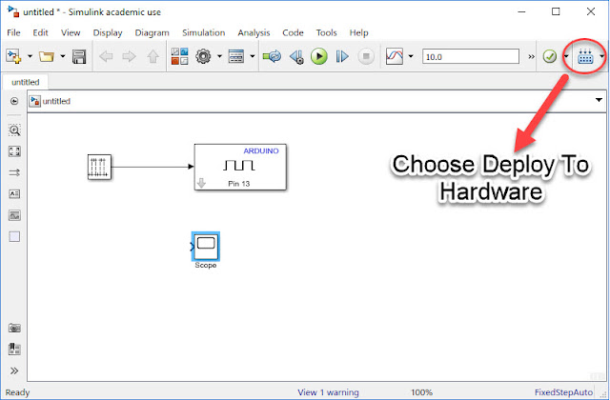Click the screenshot camera palette icon
Image resolution: width=610 pixels, height=400 pixels.
[x=14, y=328]
